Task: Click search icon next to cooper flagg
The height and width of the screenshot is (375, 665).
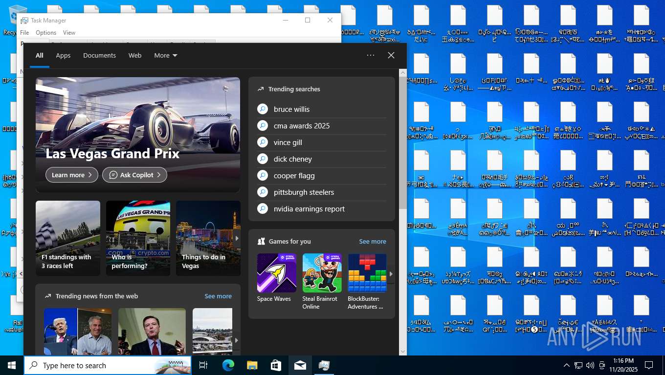Action: tap(263, 176)
